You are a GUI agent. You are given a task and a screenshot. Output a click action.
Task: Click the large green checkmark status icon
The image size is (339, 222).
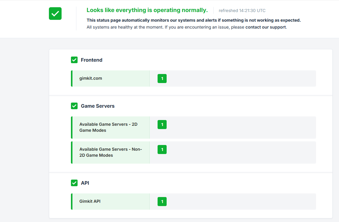[x=55, y=14]
